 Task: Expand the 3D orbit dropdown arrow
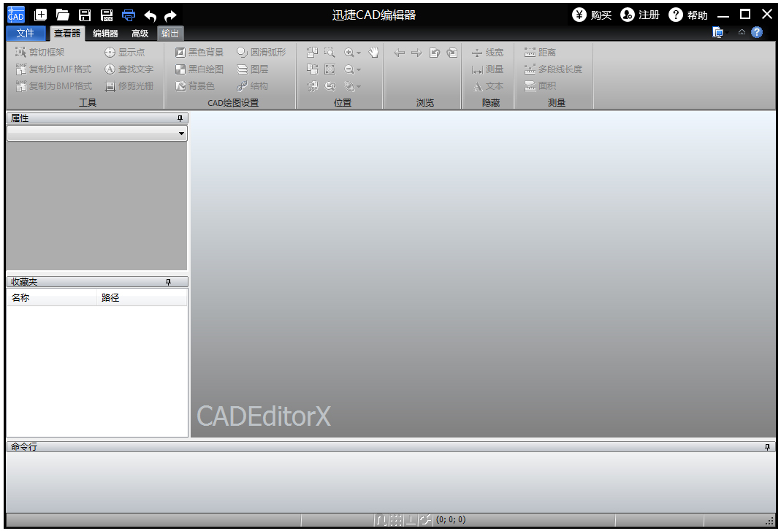pyautogui.click(x=359, y=87)
